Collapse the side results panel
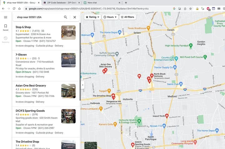Viewport: 225px width, 149px height. click(x=82, y=85)
